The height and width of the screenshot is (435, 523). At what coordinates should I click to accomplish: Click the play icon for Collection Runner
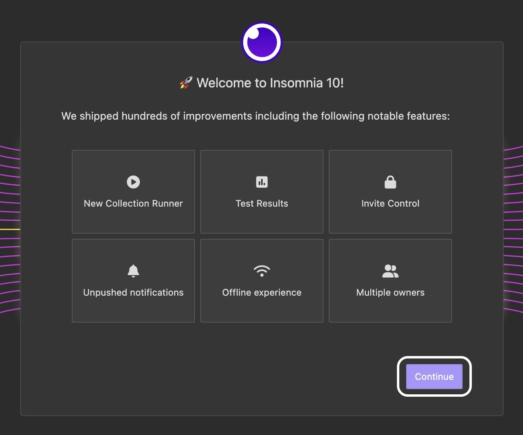click(133, 182)
